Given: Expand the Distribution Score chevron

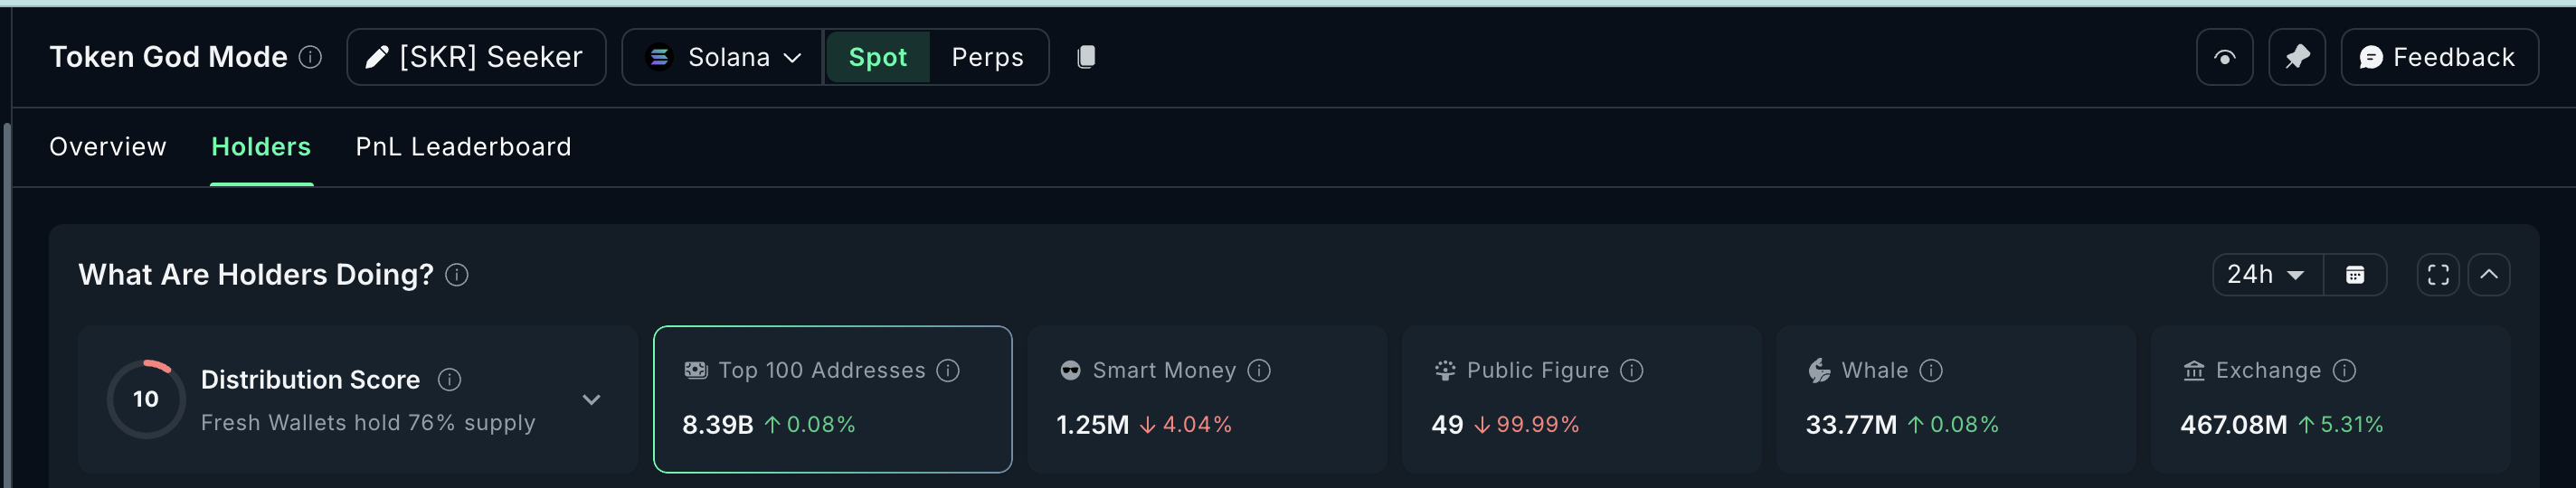Looking at the screenshot, I should 592,400.
